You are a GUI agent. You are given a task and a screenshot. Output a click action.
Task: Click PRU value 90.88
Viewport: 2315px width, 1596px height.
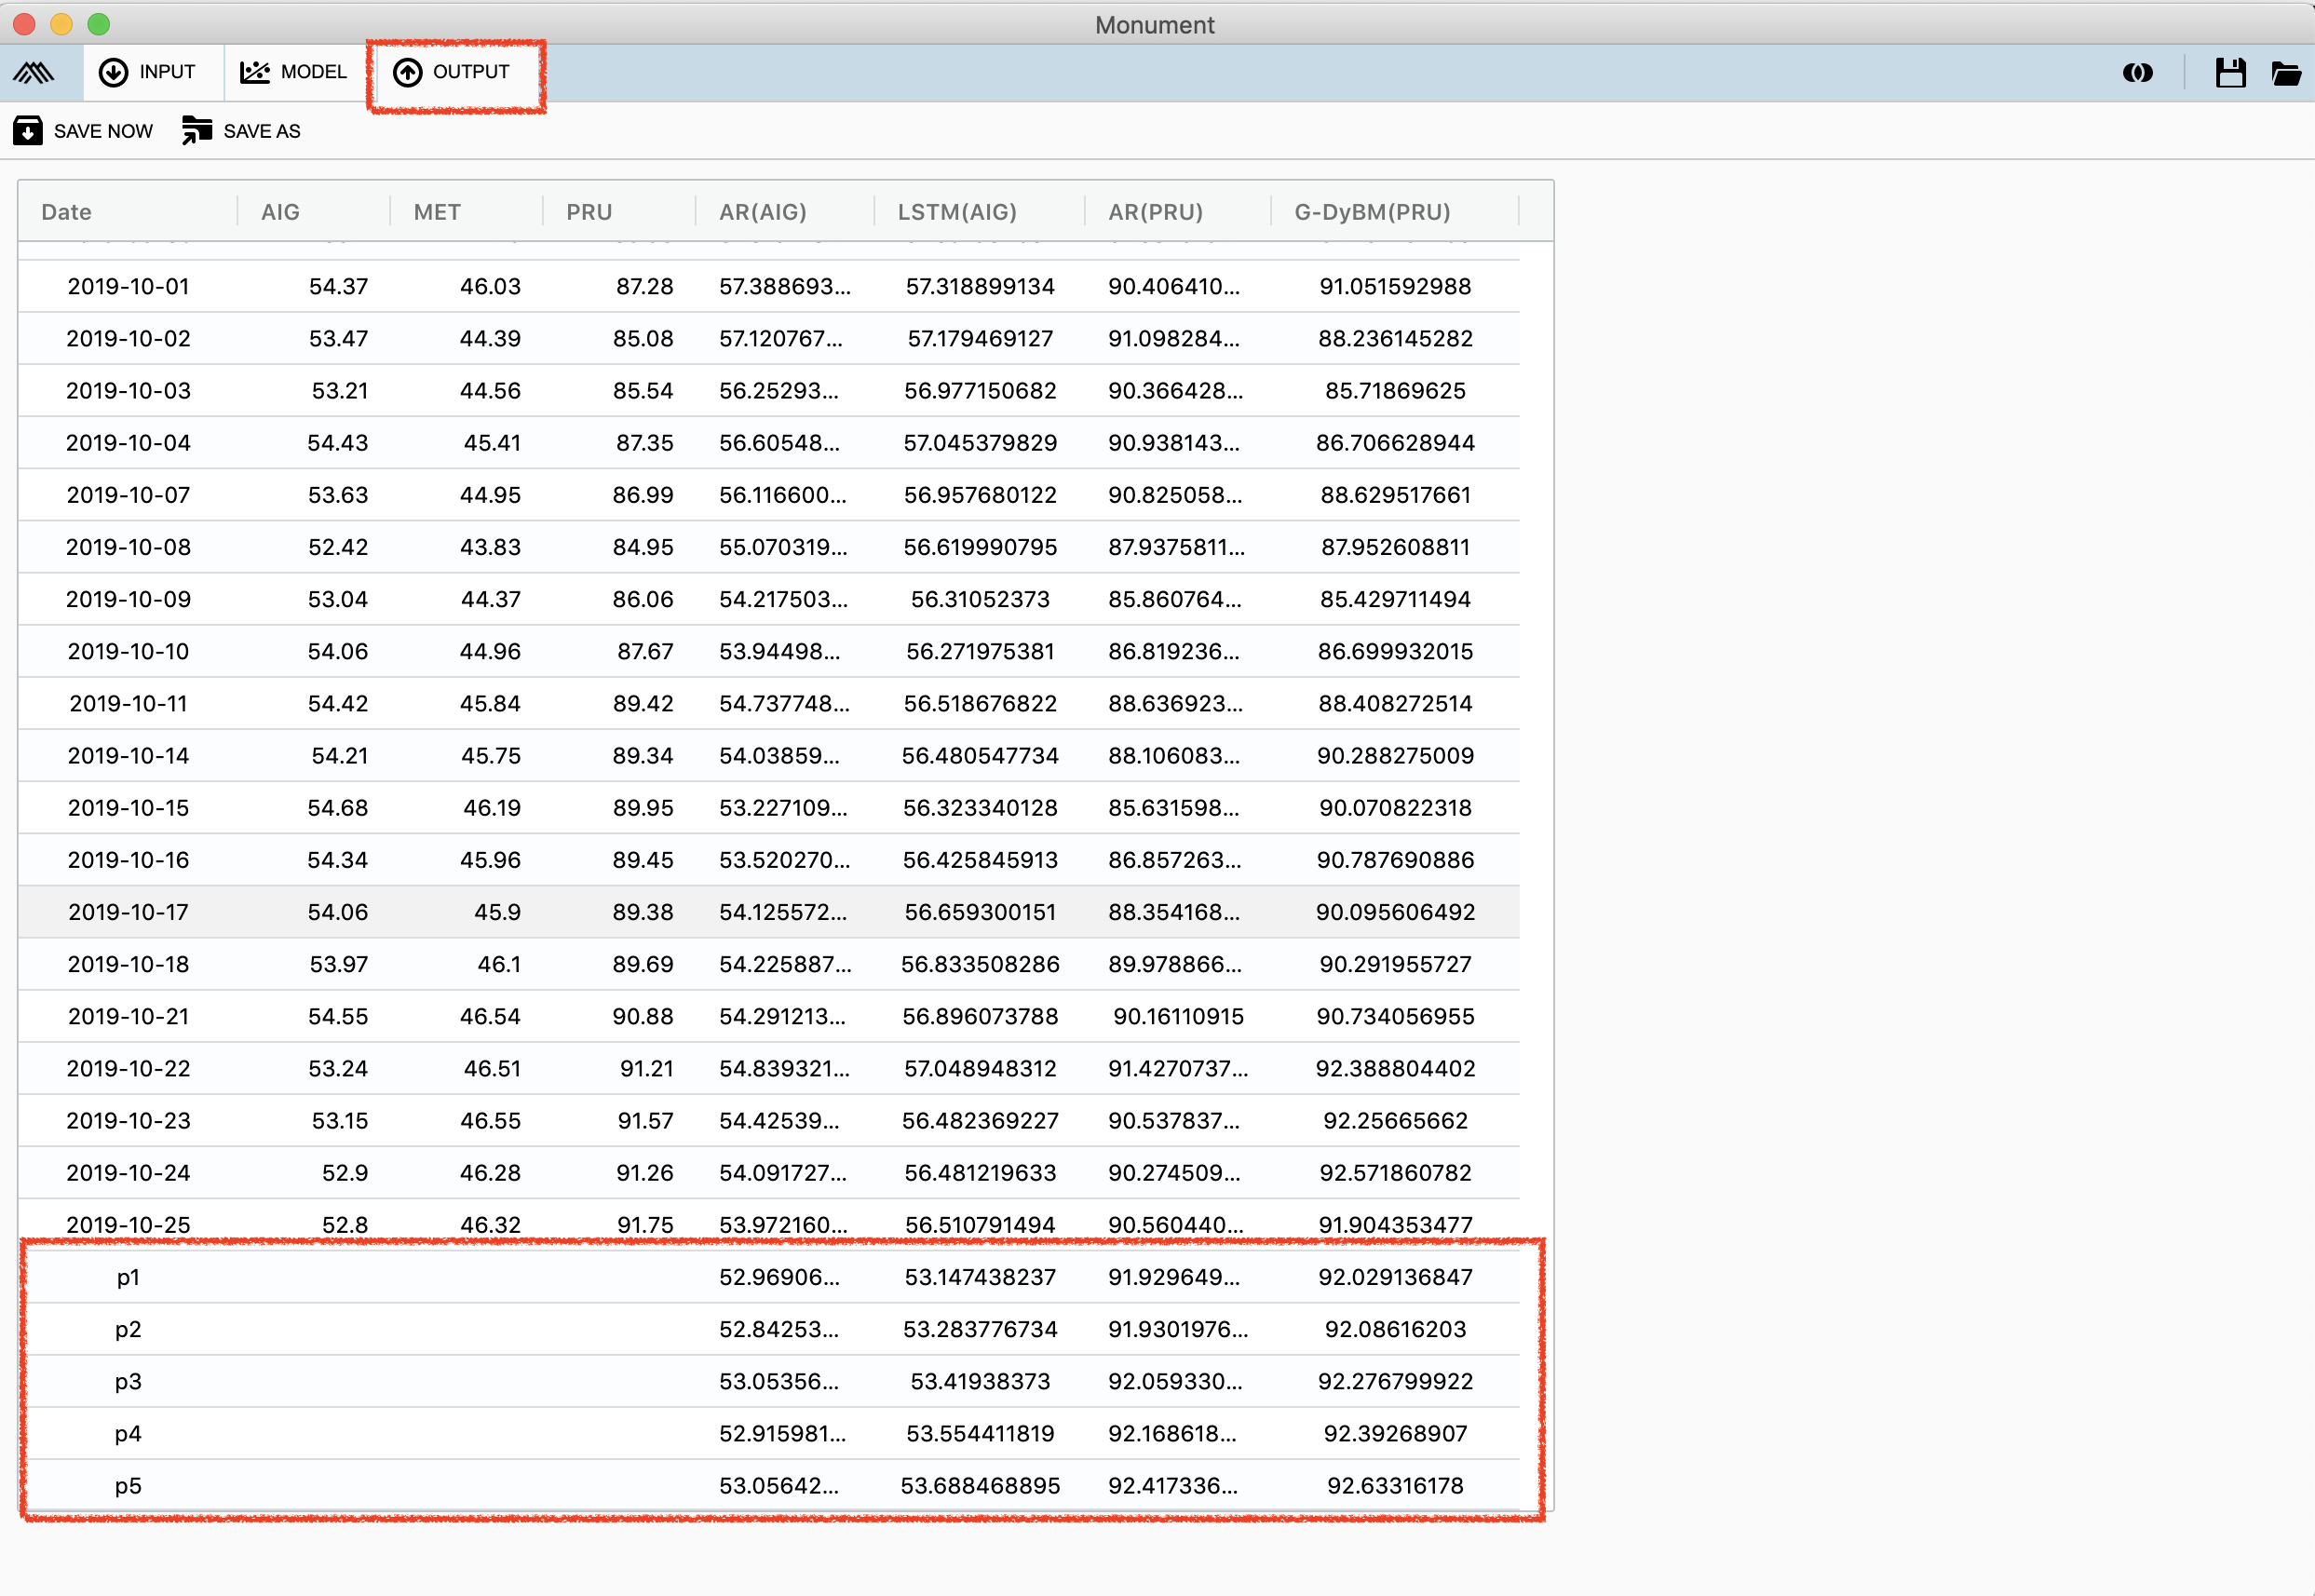click(x=643, y=1016)
